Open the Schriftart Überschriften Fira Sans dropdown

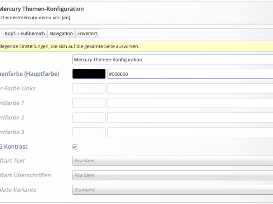173,175
